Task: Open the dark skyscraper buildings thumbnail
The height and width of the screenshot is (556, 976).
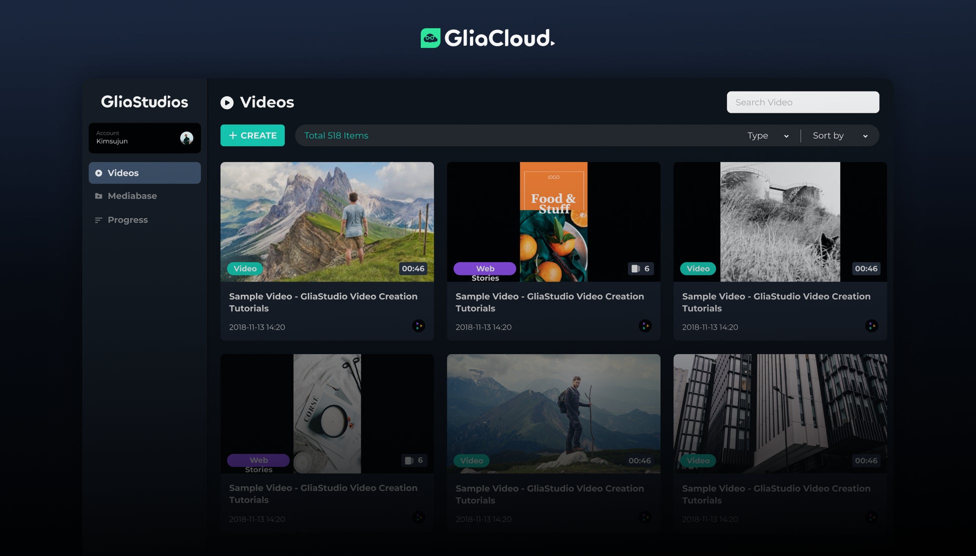Action: pyautogui.click(x=780, y=410)
